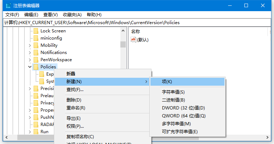Viewport: 274px width, 144px height.
Task: Click the Precisi folder icon
Action: 36,89
